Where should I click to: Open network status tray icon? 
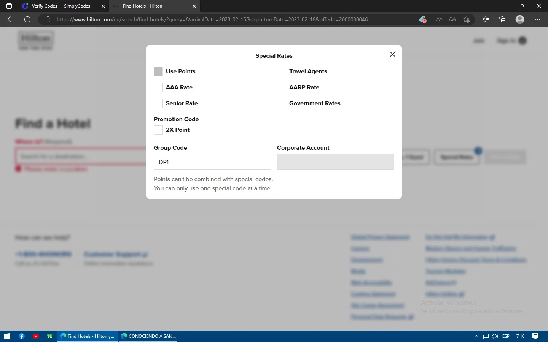click(x=486, y=336)
